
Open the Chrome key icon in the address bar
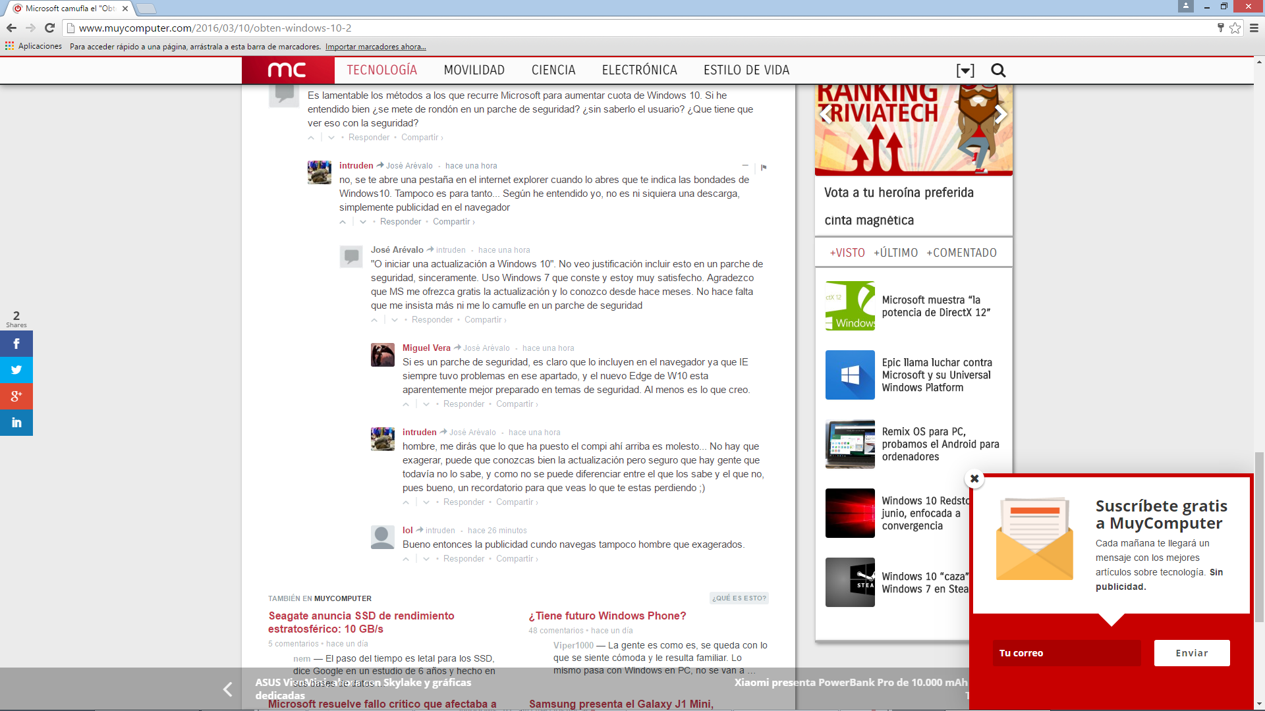(1220, 28)
